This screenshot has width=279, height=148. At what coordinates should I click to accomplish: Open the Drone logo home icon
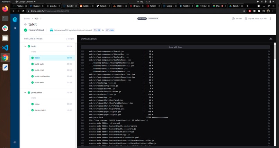(x=15, y=20)
